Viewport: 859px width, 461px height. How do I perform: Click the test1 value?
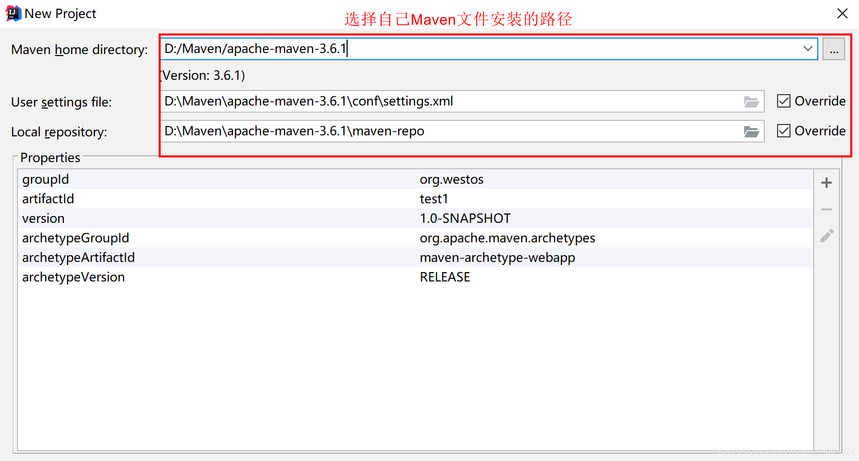pyautogui.click(x=434, y=199)
